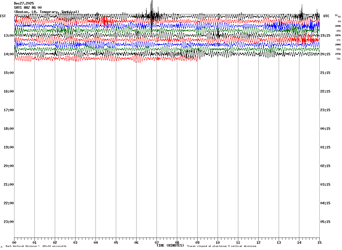Click the DC offset value 92
The width and height of the screenshot is (342, 250).
click(x=339, y=17)
